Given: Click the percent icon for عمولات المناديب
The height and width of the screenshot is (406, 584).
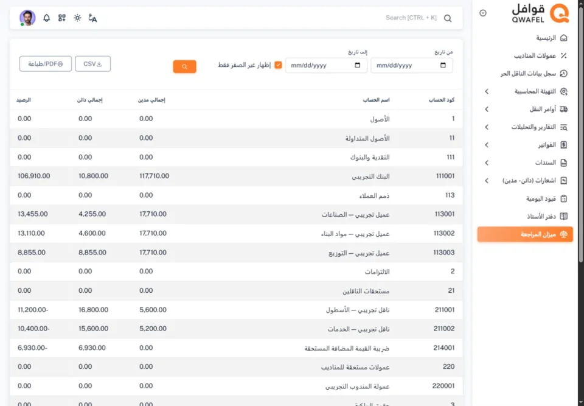Looking at the screenshot, I should [563, 56].
